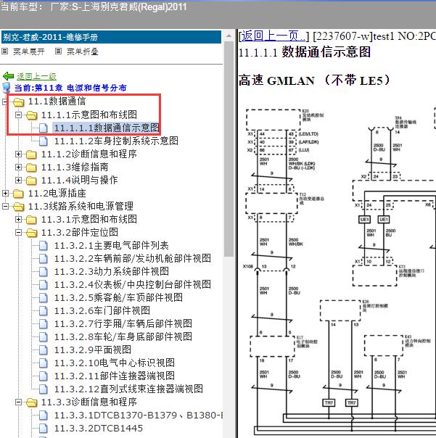Image resolution: width=436 pixels, height=438 pixels.
Task: Click page icon of 11.3.2.9平面视图
Action: pyautogui.click(x=44, y=350)
